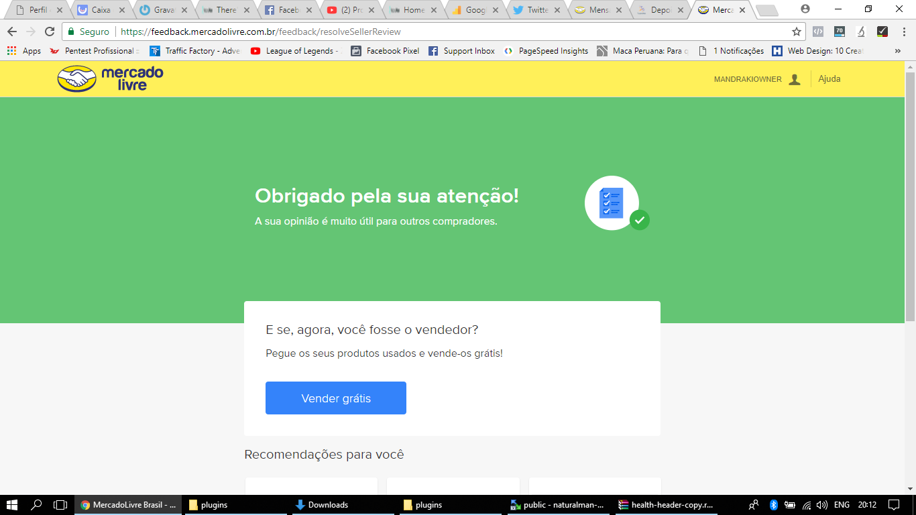
Task: Open the Wi-Fi network tray icon
Action: 807,505
